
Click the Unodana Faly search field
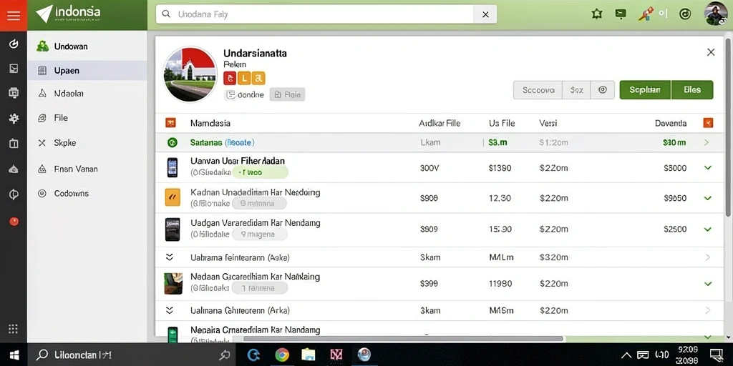[x=315, y=14]
